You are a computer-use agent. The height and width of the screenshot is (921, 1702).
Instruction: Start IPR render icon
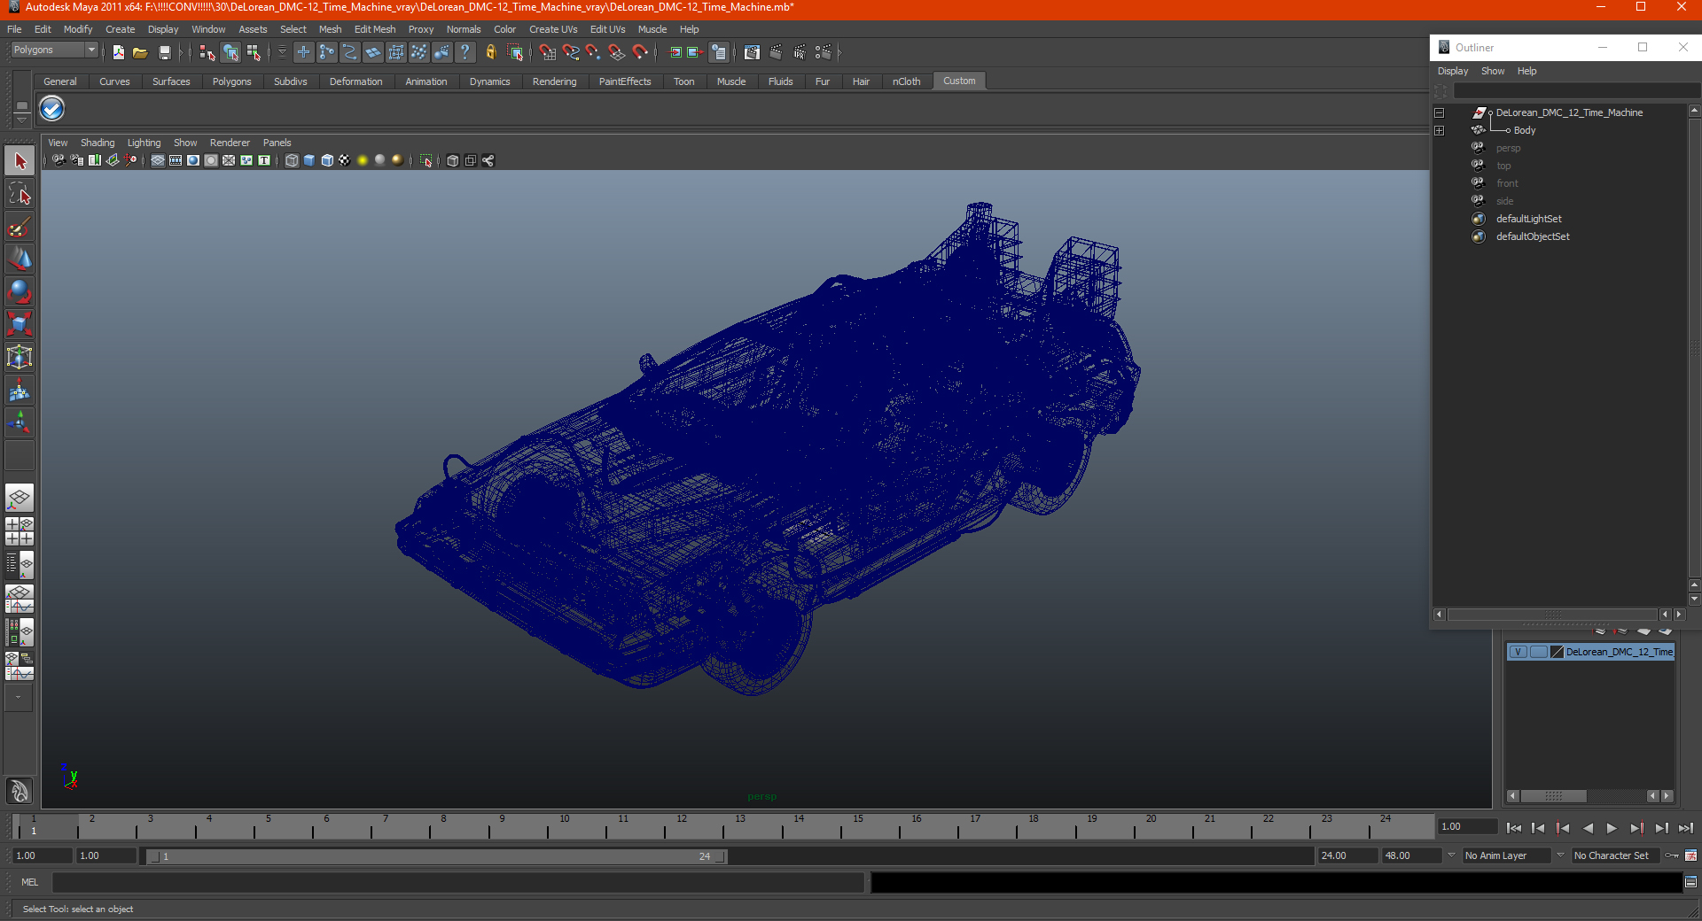click(x=800, y=53)
